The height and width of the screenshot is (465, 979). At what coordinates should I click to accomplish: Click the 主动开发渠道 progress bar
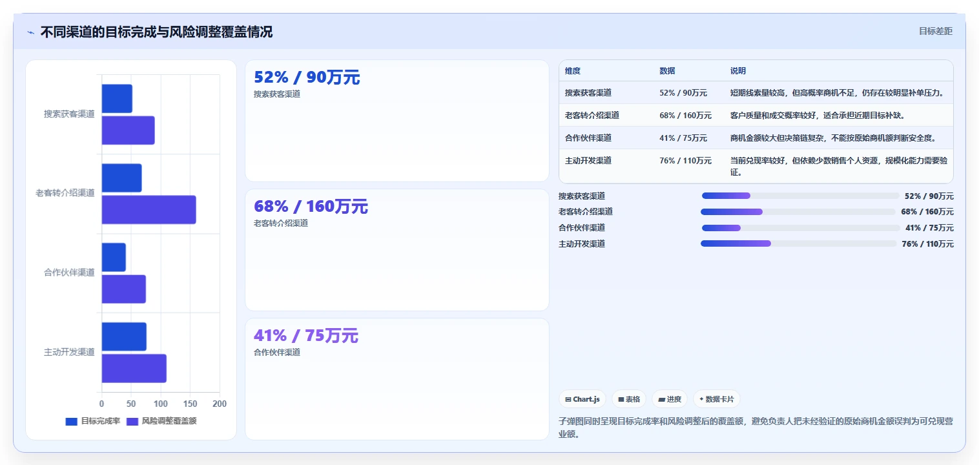coord(799,243)
